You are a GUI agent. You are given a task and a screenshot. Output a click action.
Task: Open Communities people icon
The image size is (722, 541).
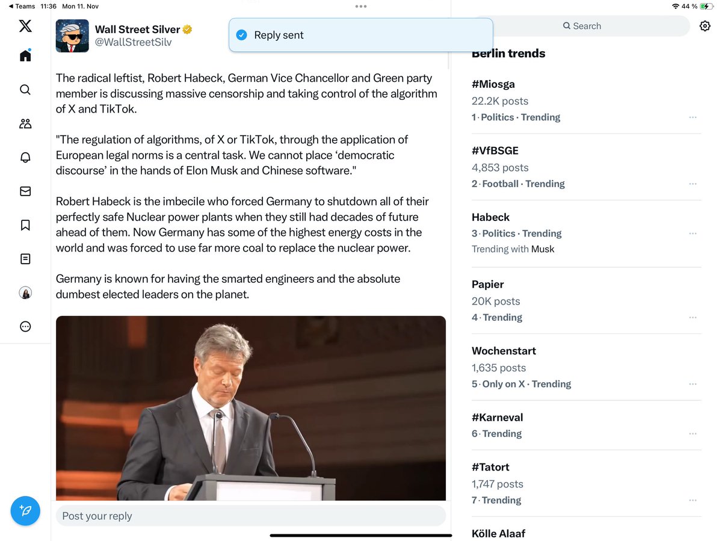tap(25, 123)
